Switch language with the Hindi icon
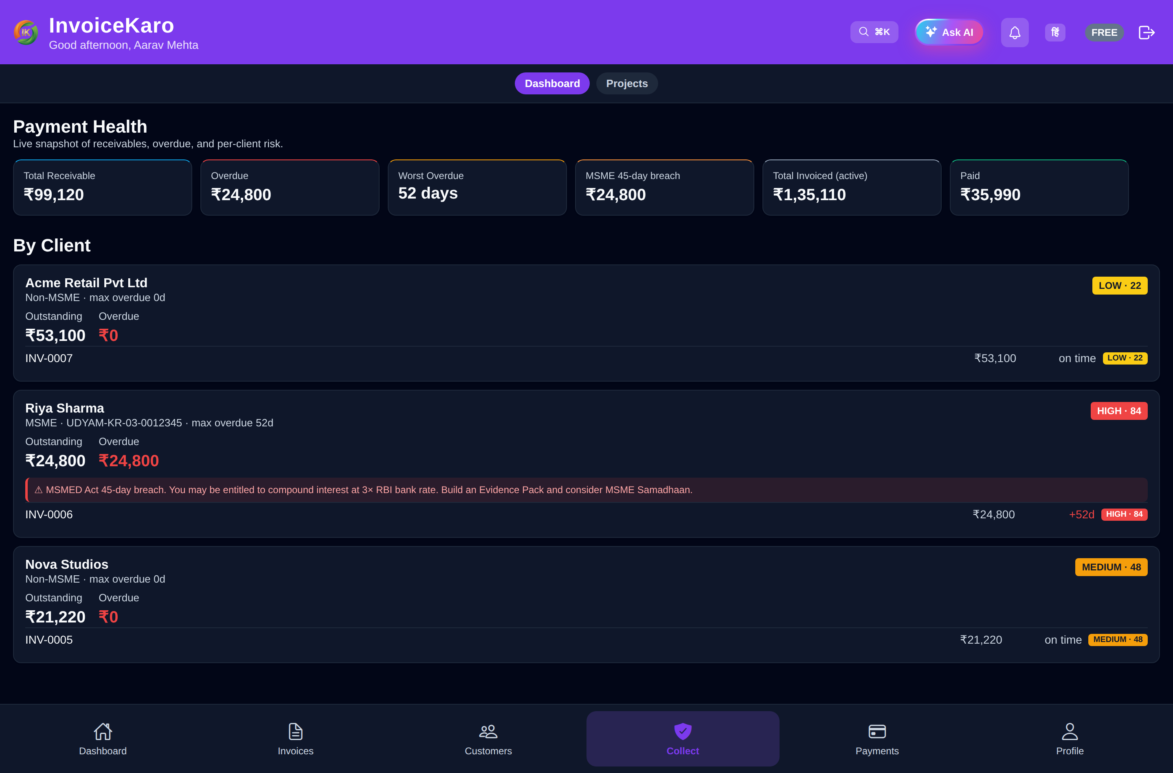The image size is (1173, 773). [x=1055, y=33]
